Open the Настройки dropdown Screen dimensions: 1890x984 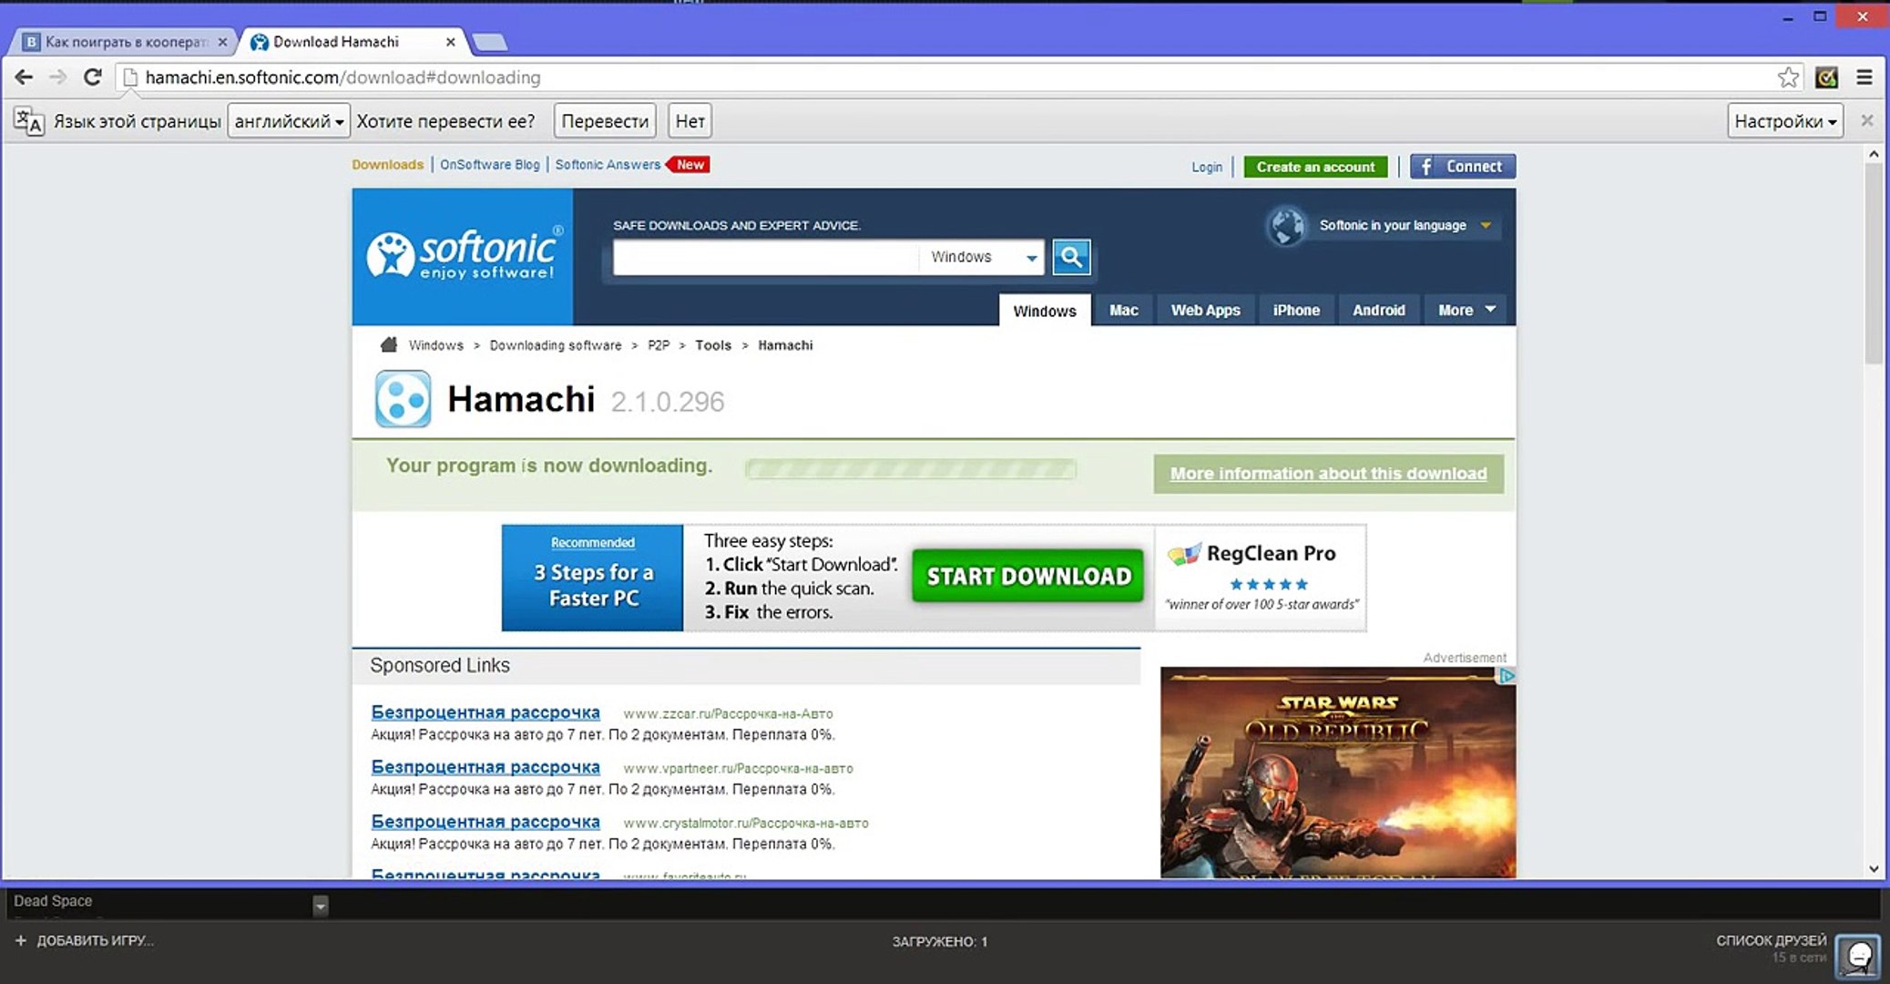(x=1784, y=121)
